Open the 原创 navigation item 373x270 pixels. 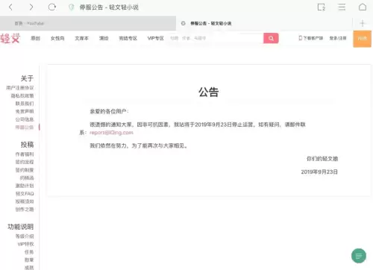click(36, 38)
